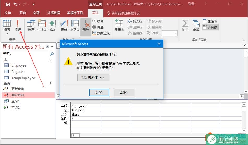Open the 生成器 builder tool

(x=135, y=33)
